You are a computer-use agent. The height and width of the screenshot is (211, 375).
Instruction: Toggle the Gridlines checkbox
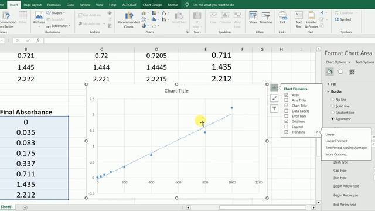pos(287,121)
